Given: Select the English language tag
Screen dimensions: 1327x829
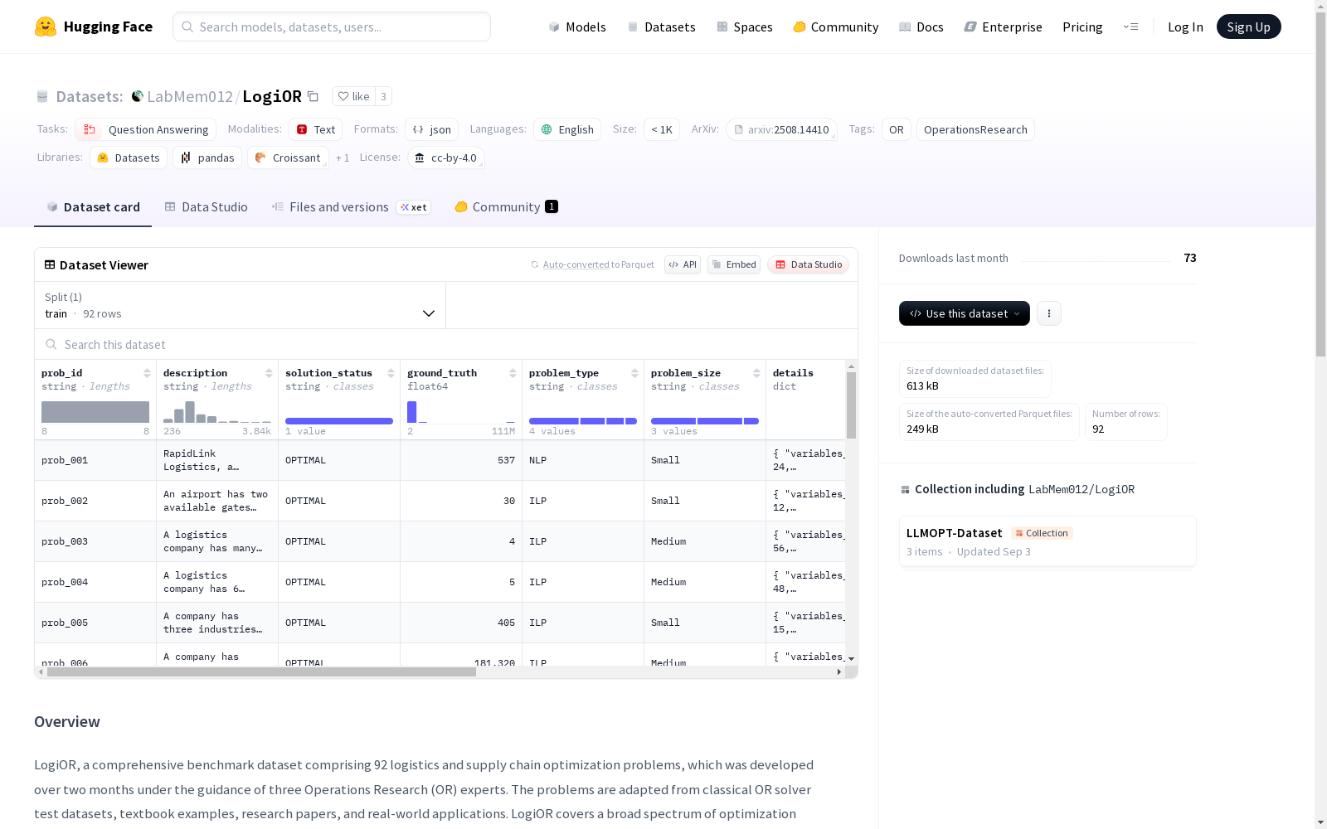Looking at the screenshot, I should [x=567, y=129].
